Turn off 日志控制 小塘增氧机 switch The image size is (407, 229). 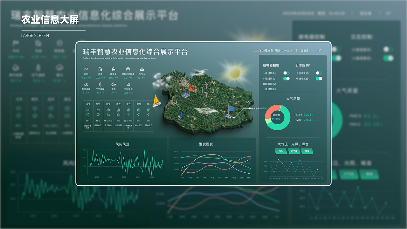tap(319, 79)
